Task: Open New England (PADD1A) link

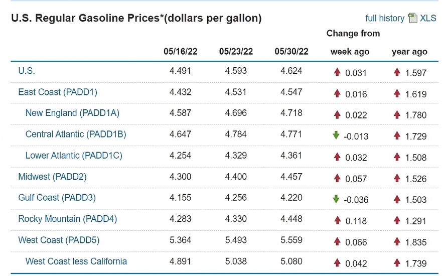Action: [72, 113]
